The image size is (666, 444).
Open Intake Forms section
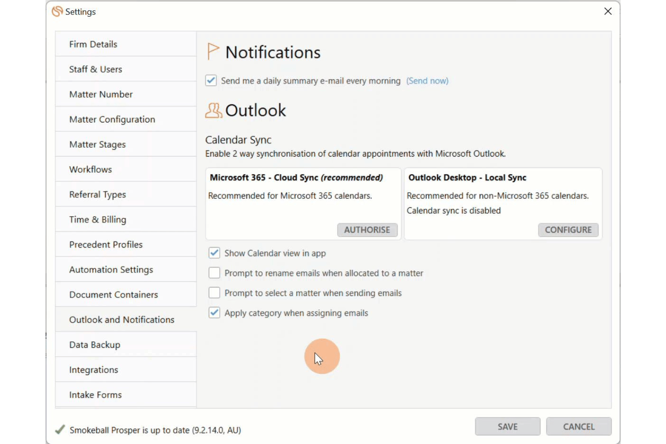(x=126, y=395)
